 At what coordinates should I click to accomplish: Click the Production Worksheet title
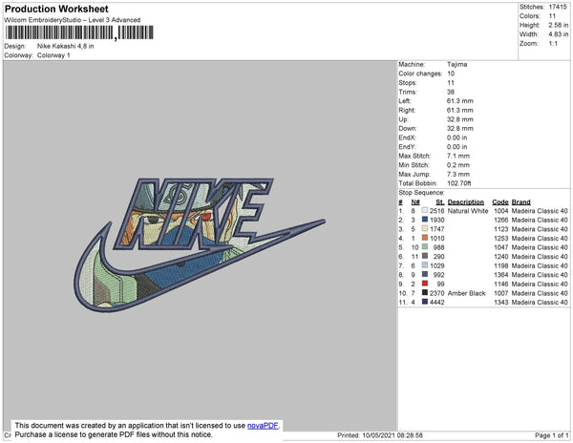tap(56, 9)
